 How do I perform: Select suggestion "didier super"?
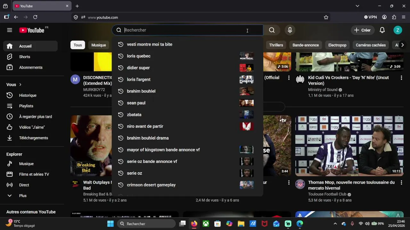point(187,68)
